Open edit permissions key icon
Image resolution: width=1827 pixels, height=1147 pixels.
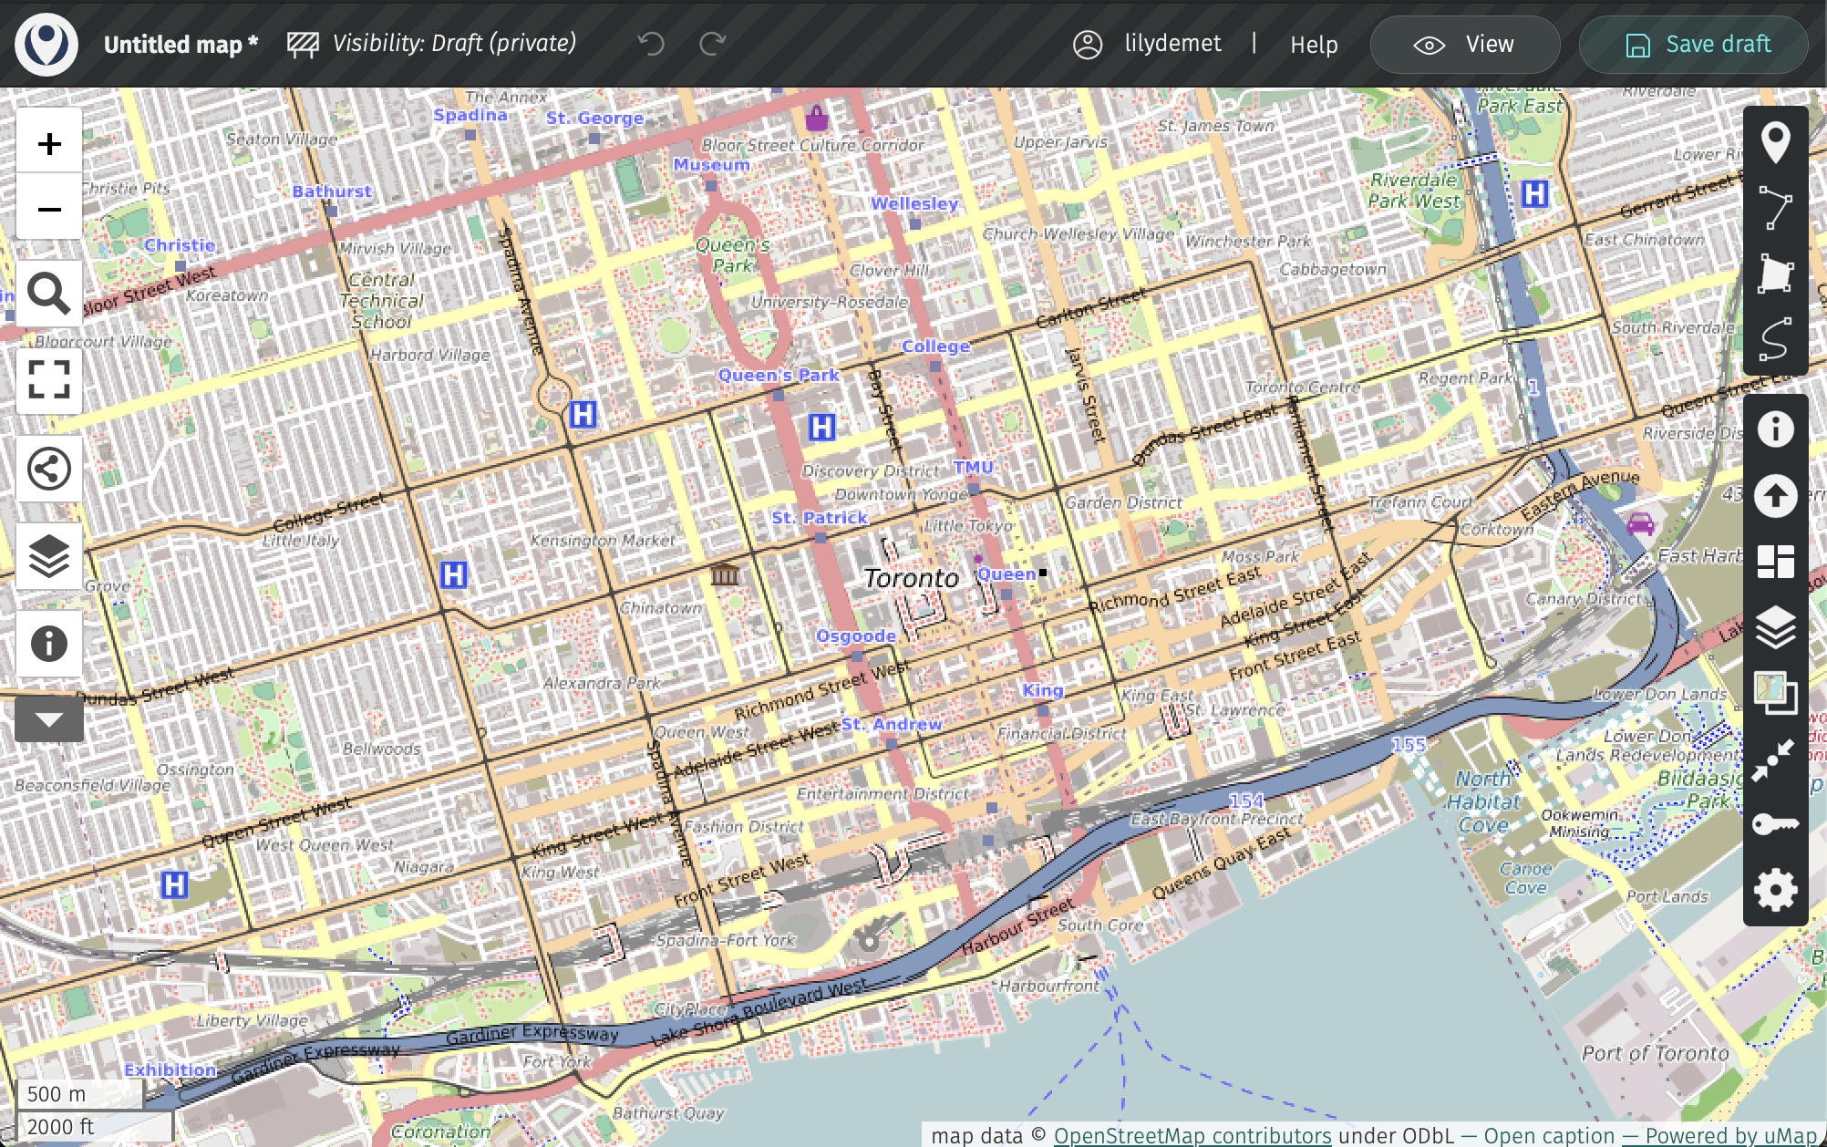[1775, 824]
